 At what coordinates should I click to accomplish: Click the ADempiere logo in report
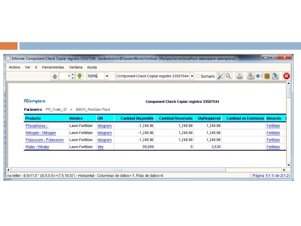pos(35,101)
